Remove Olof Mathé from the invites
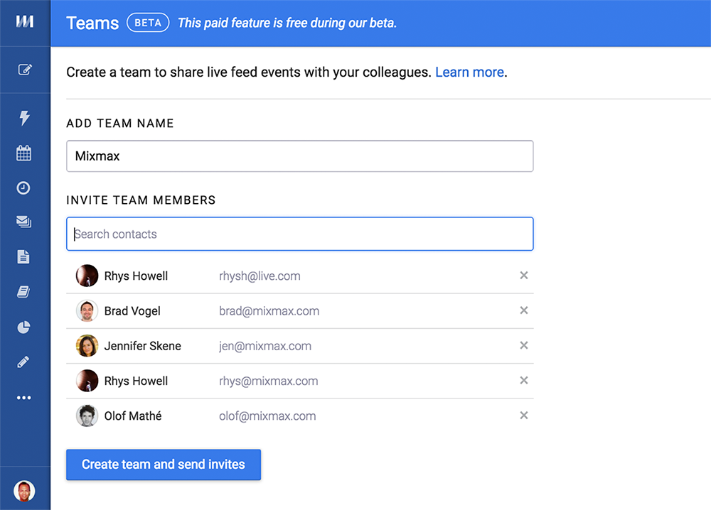Viewport: 711px width, 510px height. pos(524,416)
